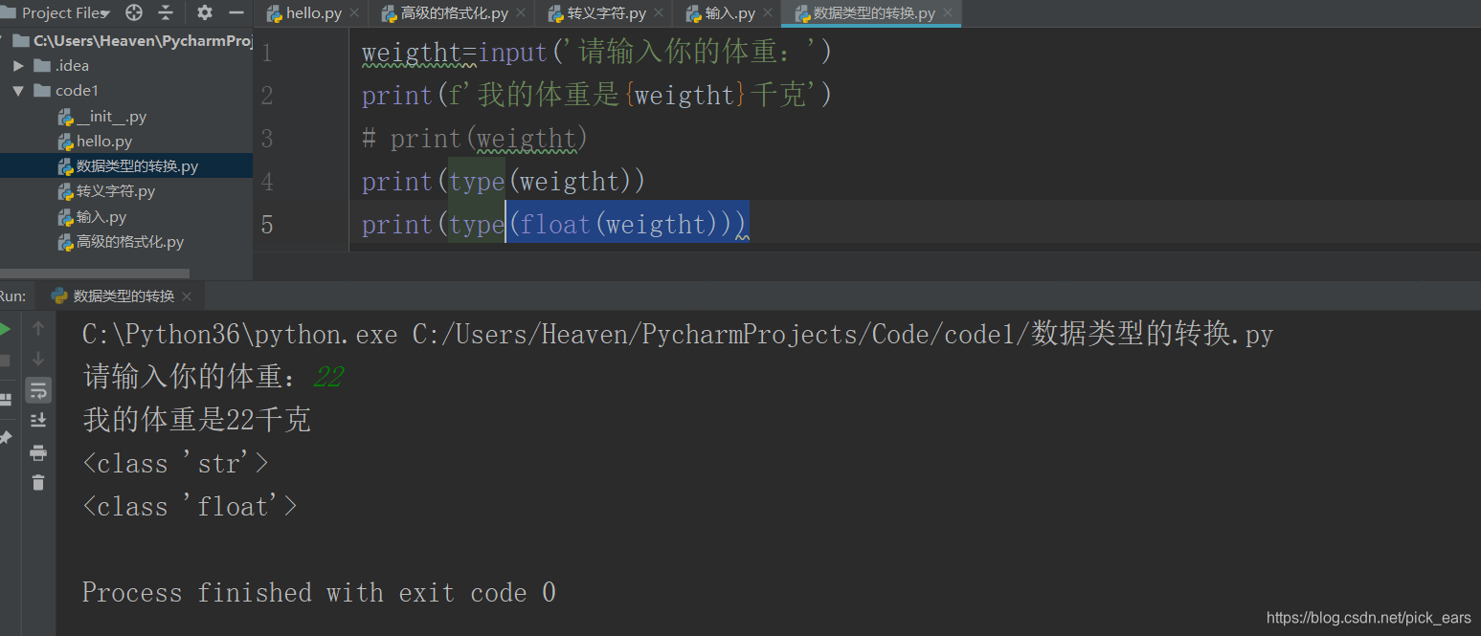Click the '我的体重是22千克' console line
1481x636 pixels.
[197, 420]
